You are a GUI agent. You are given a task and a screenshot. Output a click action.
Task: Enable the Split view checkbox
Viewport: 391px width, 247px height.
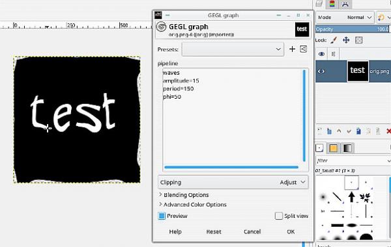(278, 216)
